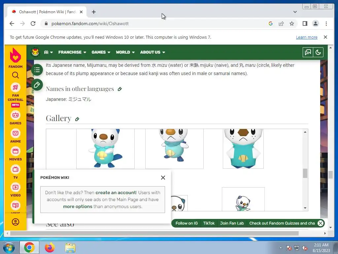Image resolution: width=338 pixels, height=254 pixels.
Task: Click the Learn more link
Action: [x=307, y=37]
